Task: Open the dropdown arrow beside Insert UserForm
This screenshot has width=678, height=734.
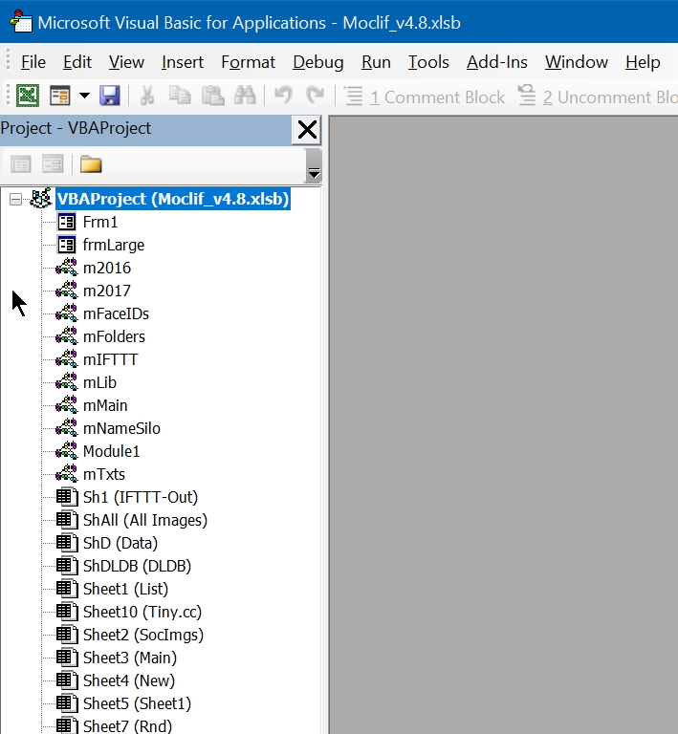Action: (x=84, y=96)
